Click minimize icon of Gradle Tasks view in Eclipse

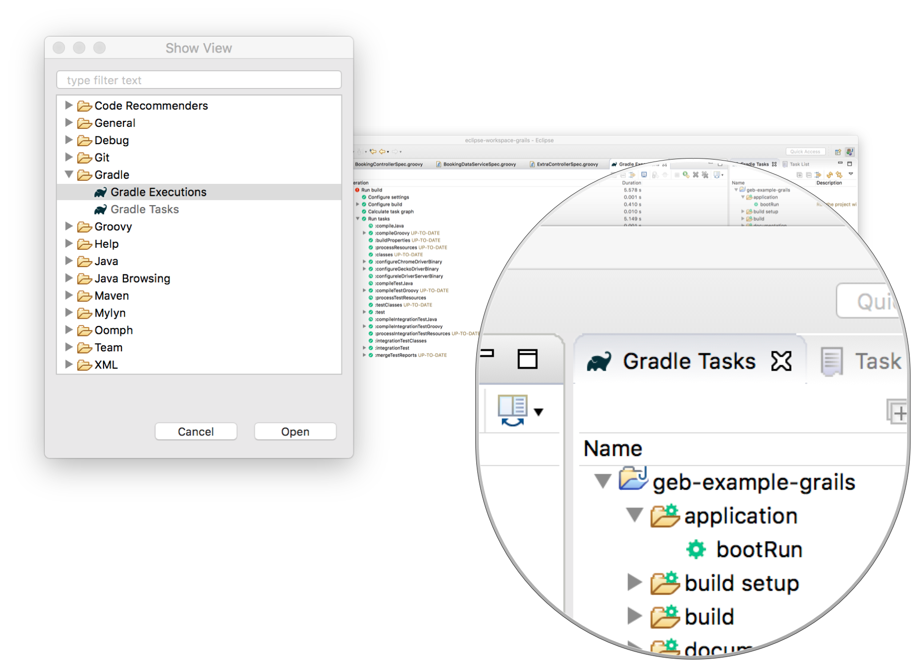[x=840, y=163]
